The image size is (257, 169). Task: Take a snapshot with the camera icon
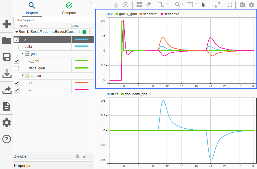[x=242, y=5]
